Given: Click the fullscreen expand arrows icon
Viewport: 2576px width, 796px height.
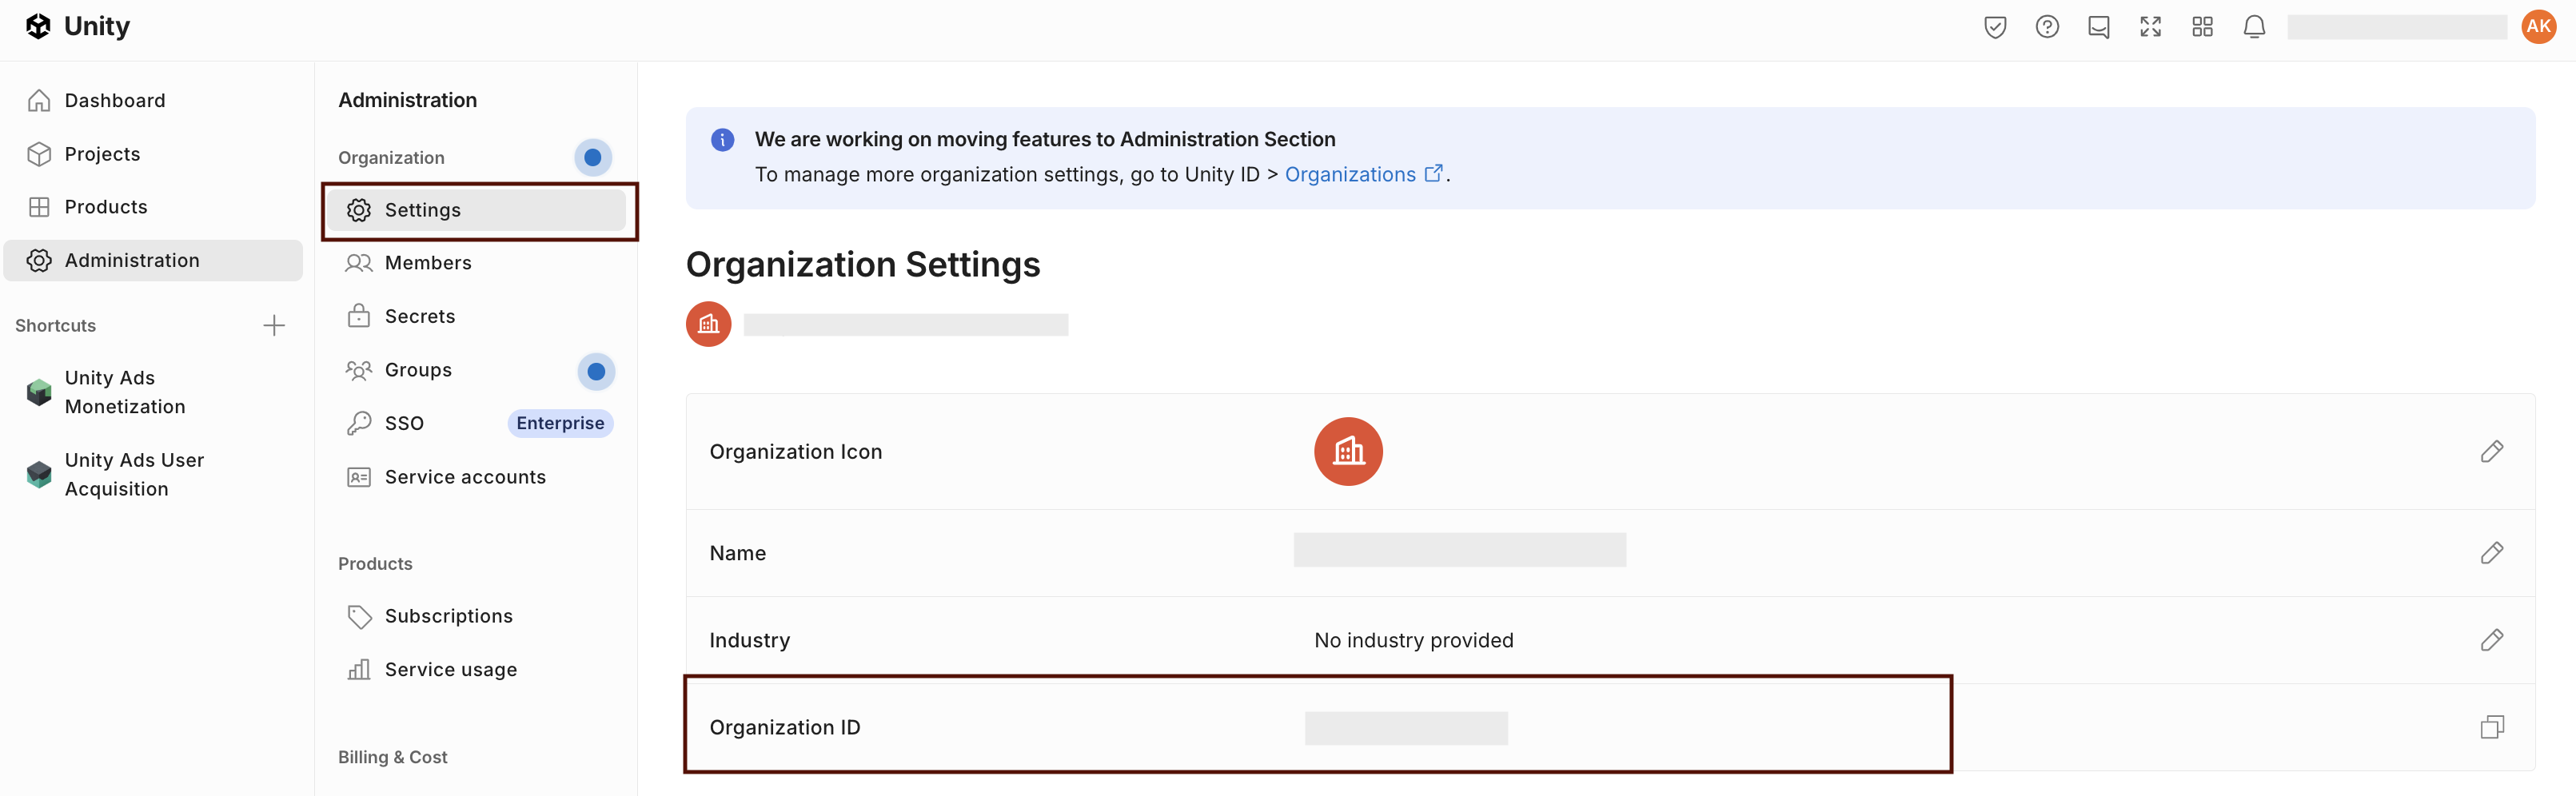Looking at the screenshot, I should click(x=2150, y=27).
